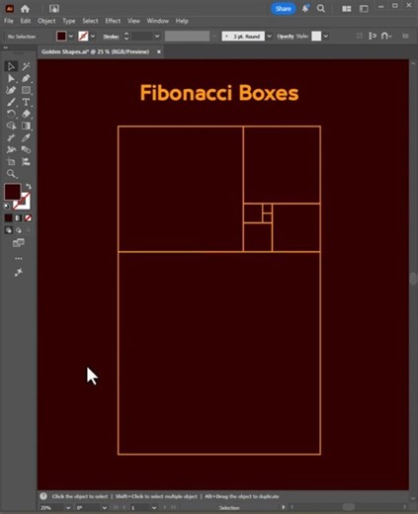
Task: Click the large Fill swatch in toolbar
Action: (x=13, y=192)
